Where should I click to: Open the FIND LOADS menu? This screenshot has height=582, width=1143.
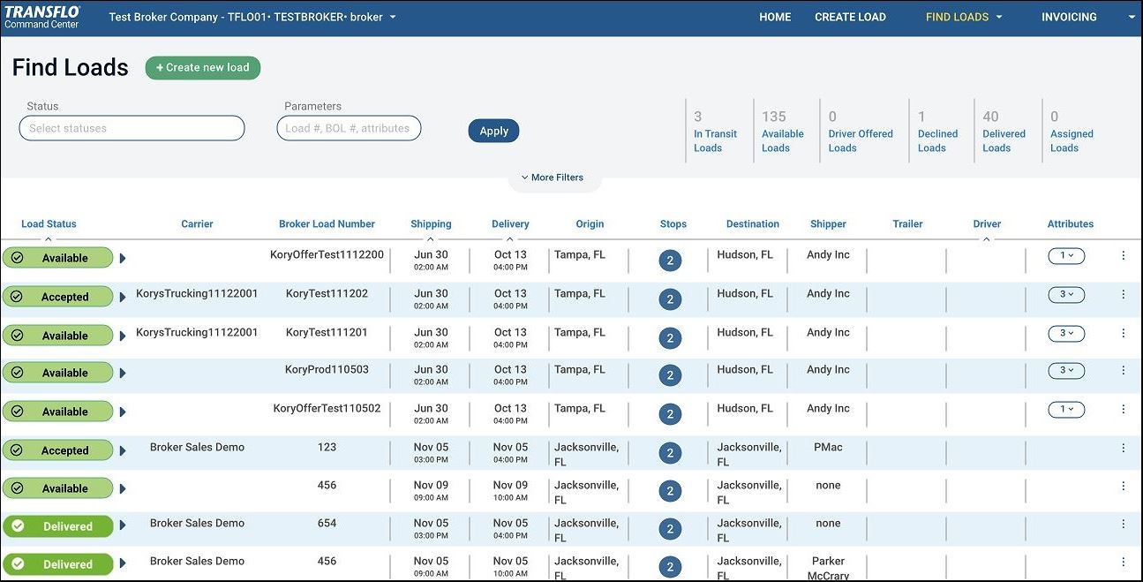coord(964,17)
